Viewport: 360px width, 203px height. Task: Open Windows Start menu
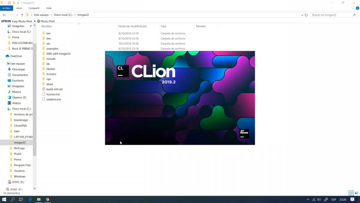click(4, 199)
